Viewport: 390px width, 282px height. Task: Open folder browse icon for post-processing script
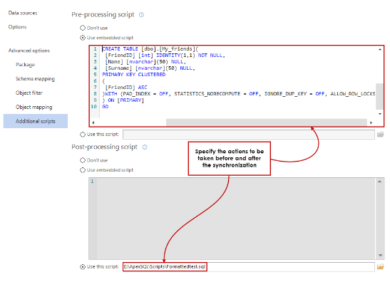pyautogui.click(x=380, y=267)
